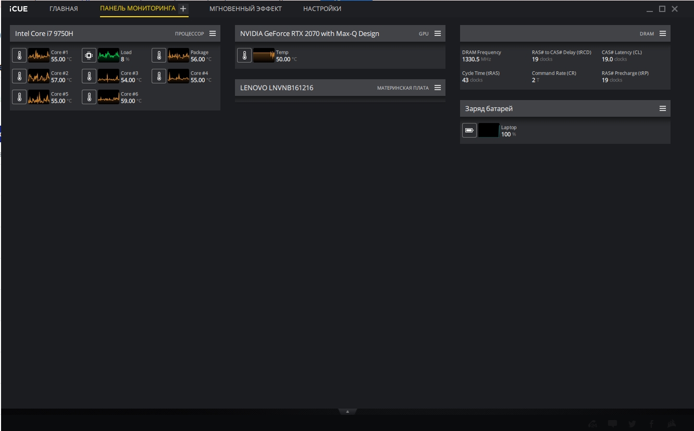Click the Intel Core i7 9750H panel title

point(44,33)
